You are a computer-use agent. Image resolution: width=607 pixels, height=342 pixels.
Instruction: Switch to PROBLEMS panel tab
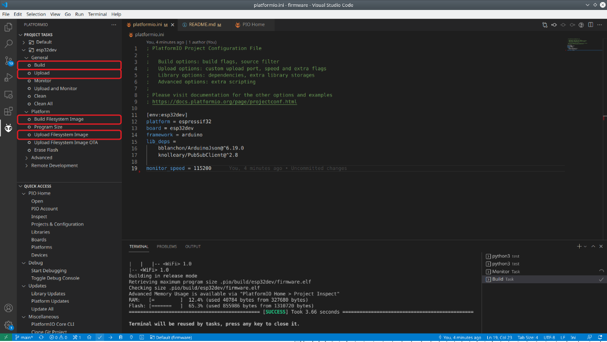(x=167, y=247)
